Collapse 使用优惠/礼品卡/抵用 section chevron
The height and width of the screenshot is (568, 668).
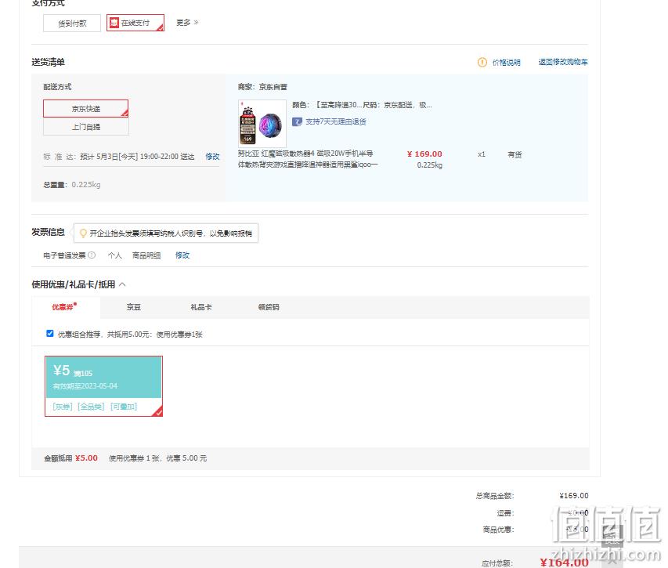click(x=122, y=284)
